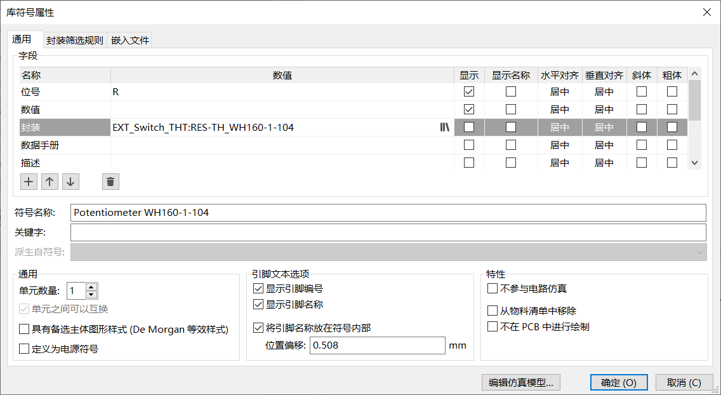Screen dimensions: 721x395
Task: Click the add field plus icon
Action: pos(29,182)
